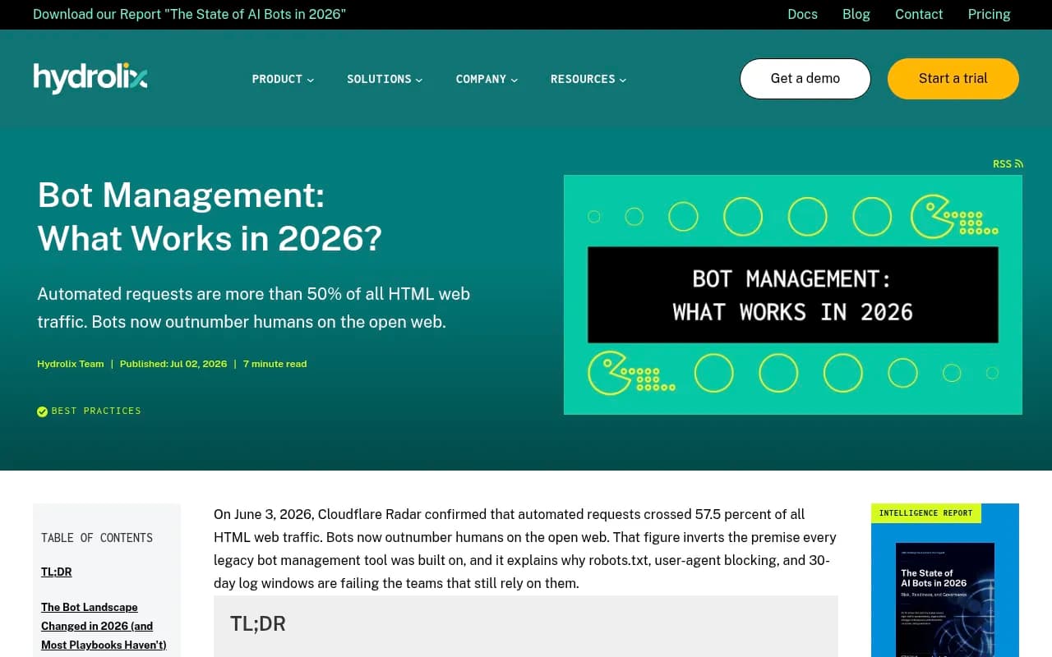Open The Bot Landscape Changed in 2026 section link
The width and height of the screenshot is (1052, 657).
point(104,626)
